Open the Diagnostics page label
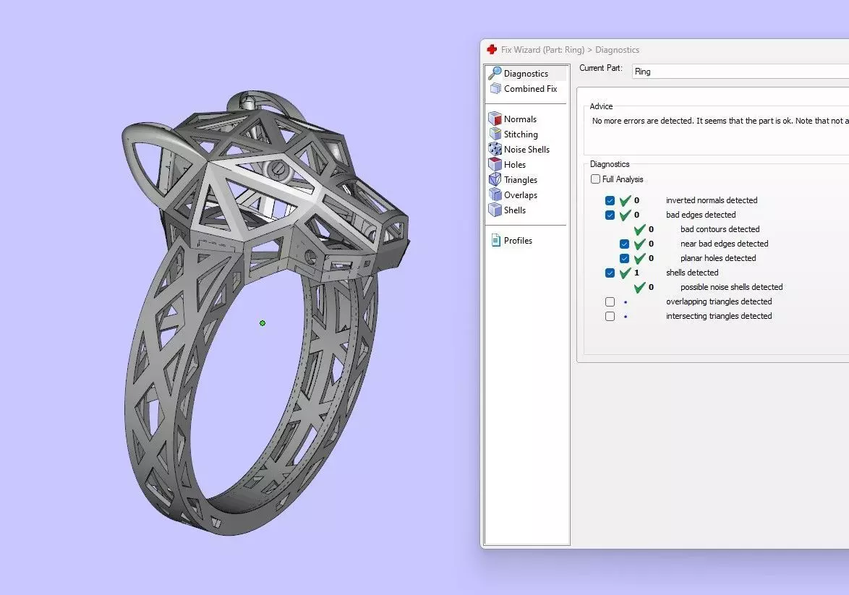 (526, 74)
